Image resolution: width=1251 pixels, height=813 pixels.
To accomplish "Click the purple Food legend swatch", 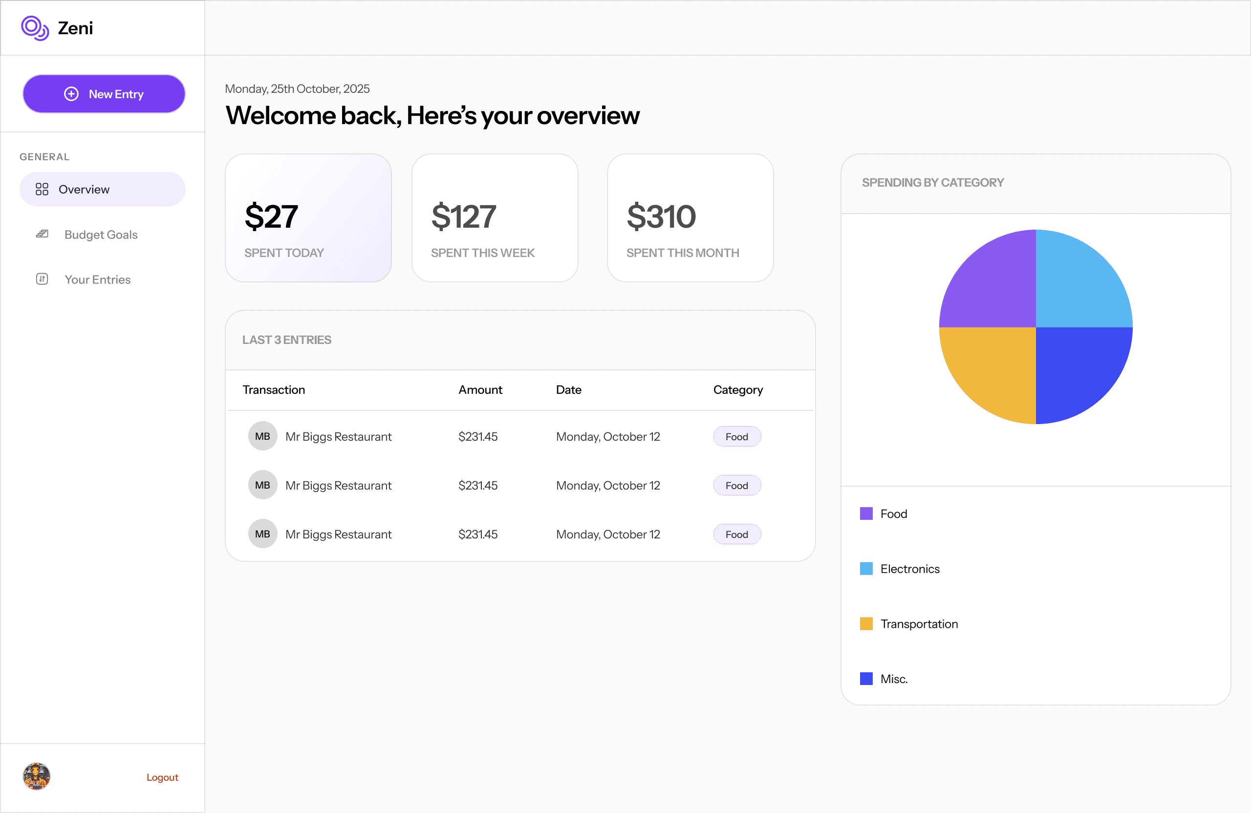I will point(866,513).
